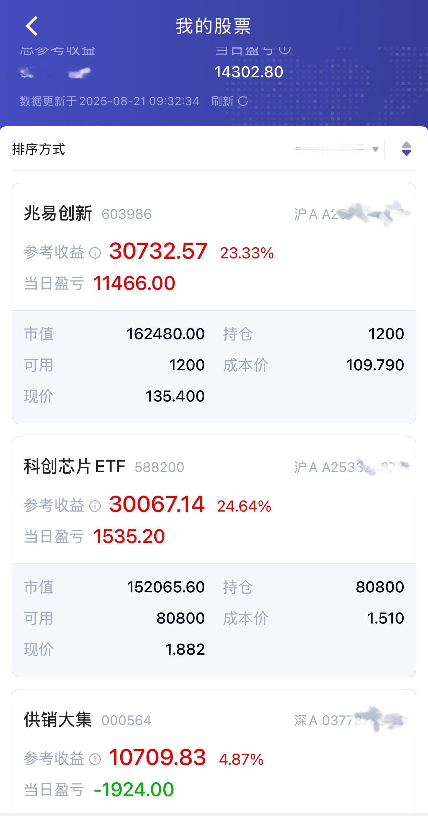Tap the daily profit total 14302.80
The width and height of the screenshot is (428, 816).
click(x=249, y=72)
